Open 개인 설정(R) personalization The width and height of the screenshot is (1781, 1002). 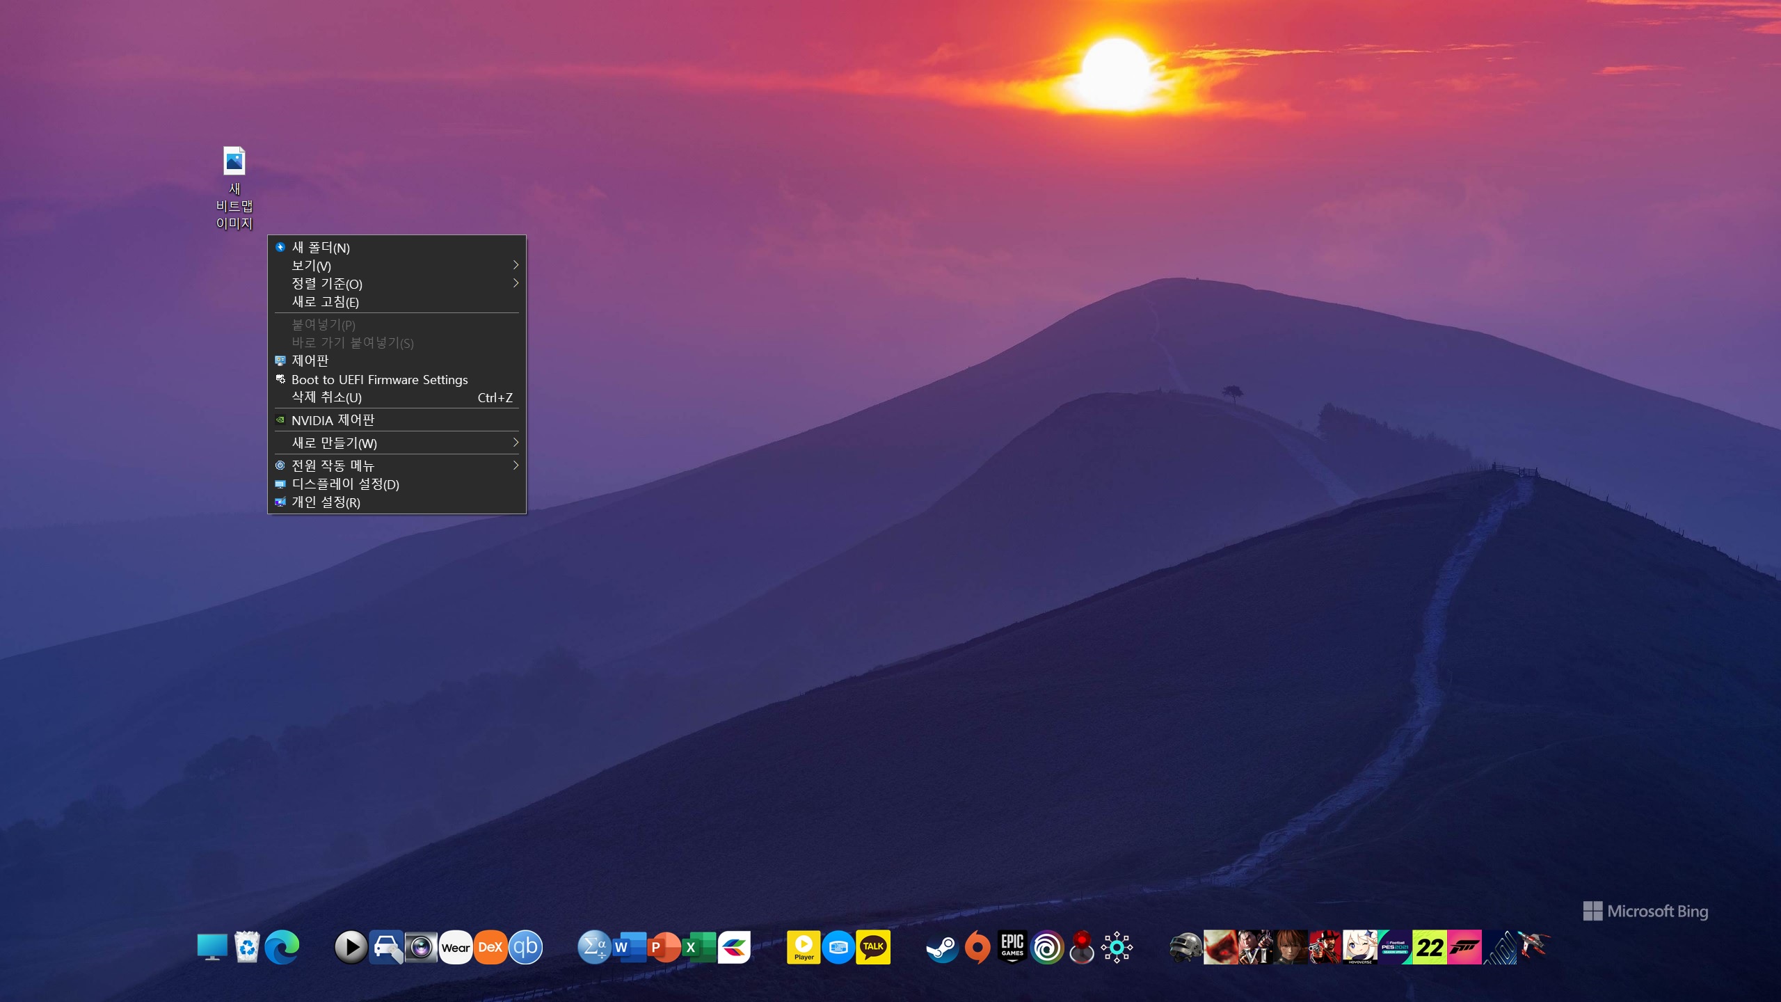point(397,502)
